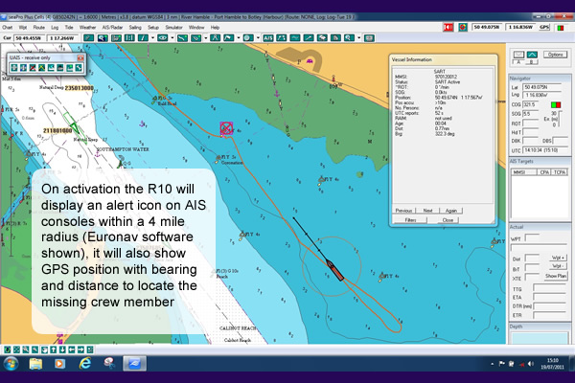
Task: Expand the dropdown arrow beside eye icon
Action: click(172, 36)
